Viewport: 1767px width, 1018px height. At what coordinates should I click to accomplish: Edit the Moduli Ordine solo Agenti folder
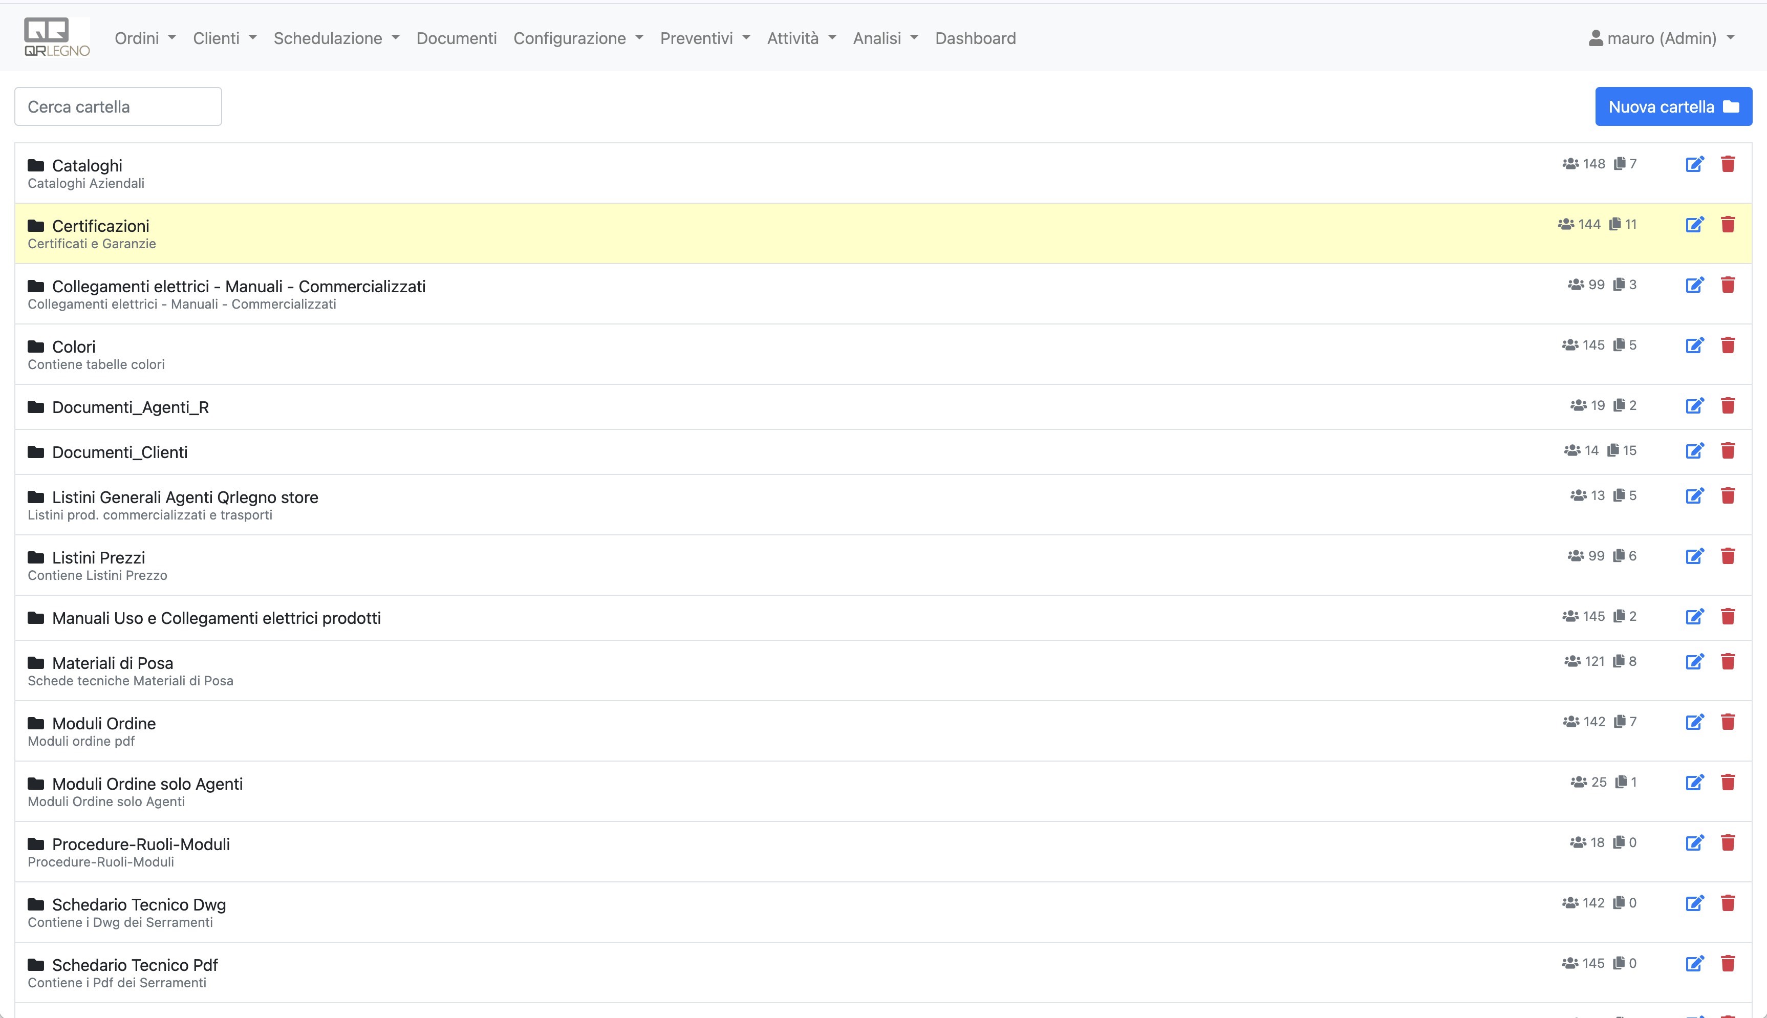click(x=1694, y=783)
